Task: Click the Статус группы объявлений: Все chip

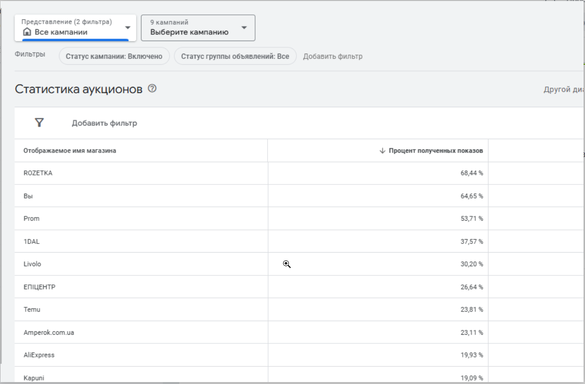Action: 235,56
